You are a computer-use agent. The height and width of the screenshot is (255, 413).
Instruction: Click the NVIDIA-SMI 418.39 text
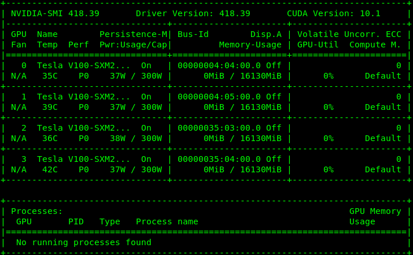(x=55, y=13)
